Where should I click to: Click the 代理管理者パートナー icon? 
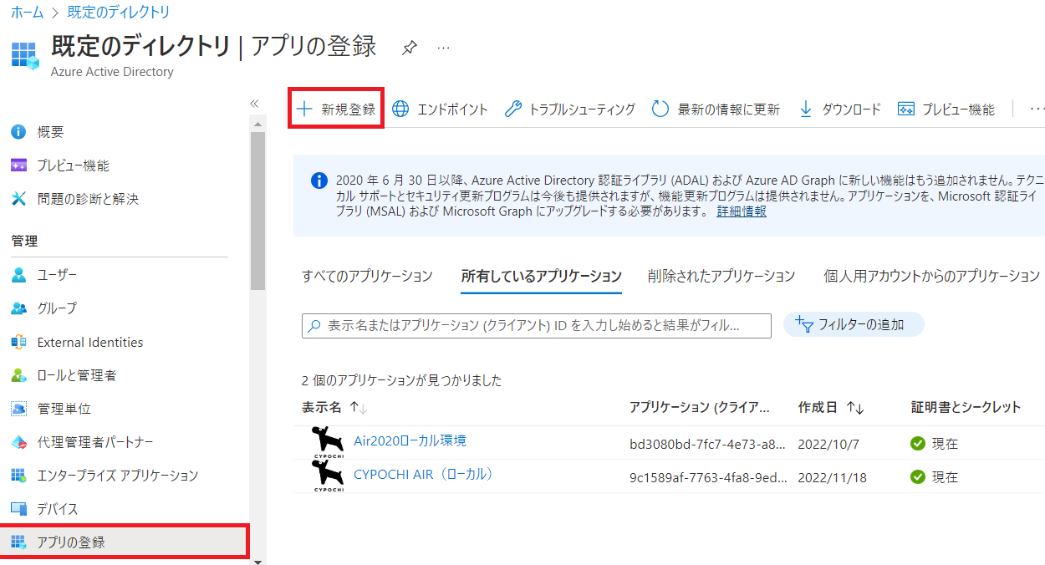[x=18, y=442]
